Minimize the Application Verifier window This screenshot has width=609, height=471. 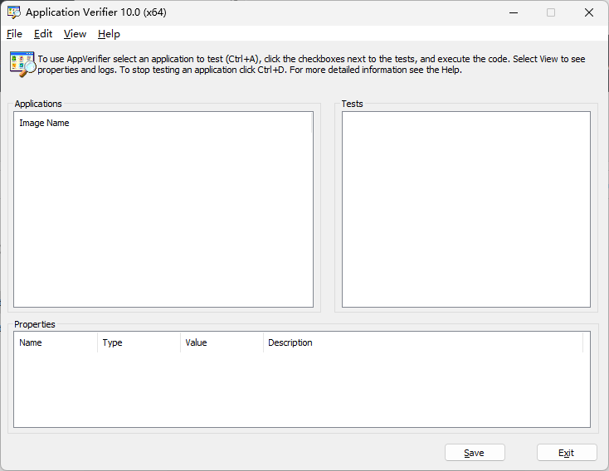[514, 12]
